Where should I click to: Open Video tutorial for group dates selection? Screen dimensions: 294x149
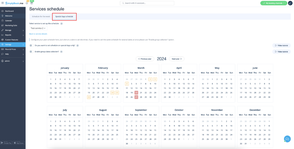click(x=281, y=51)
